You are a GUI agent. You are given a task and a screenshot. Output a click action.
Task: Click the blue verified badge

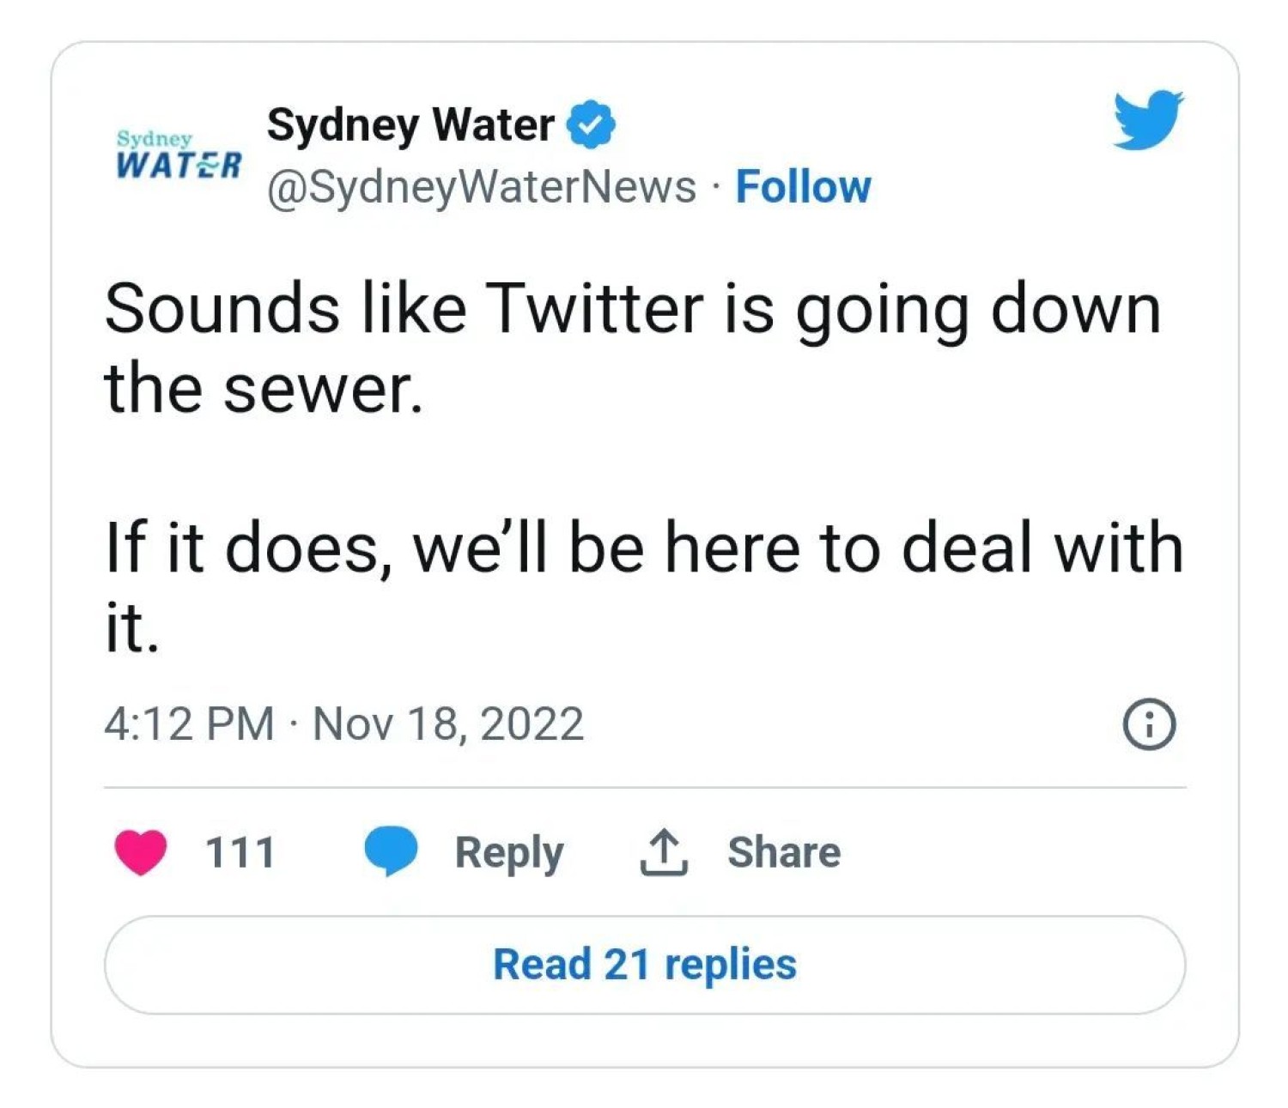tap(591, 125)
